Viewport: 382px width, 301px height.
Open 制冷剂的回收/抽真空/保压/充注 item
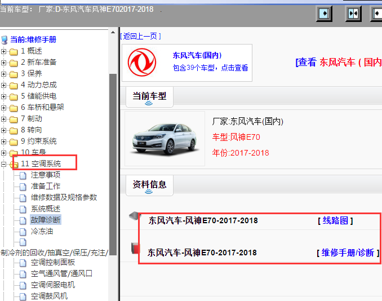[54, 253]
